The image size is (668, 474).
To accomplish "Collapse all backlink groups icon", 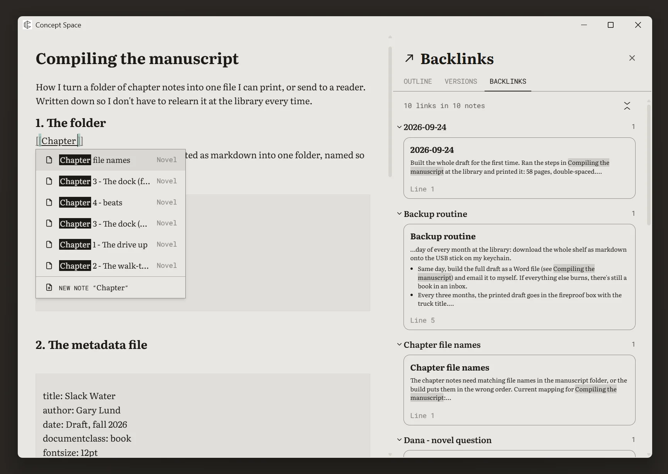I will [627, 106].
